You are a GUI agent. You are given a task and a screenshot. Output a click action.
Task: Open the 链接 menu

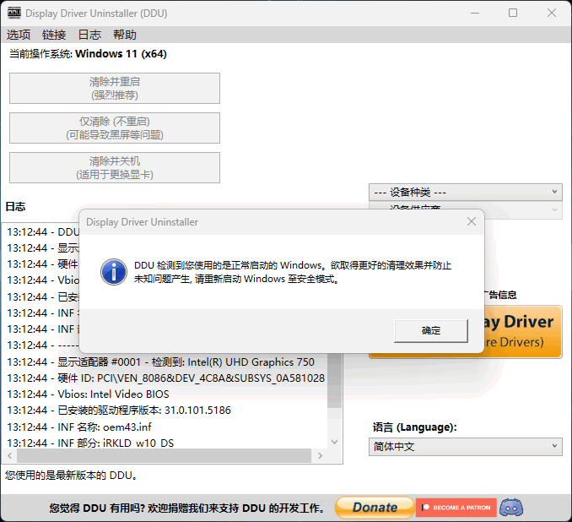coord(54,35)
